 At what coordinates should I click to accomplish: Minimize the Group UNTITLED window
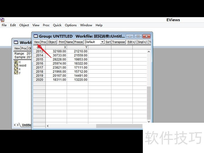tap(130, 36)
